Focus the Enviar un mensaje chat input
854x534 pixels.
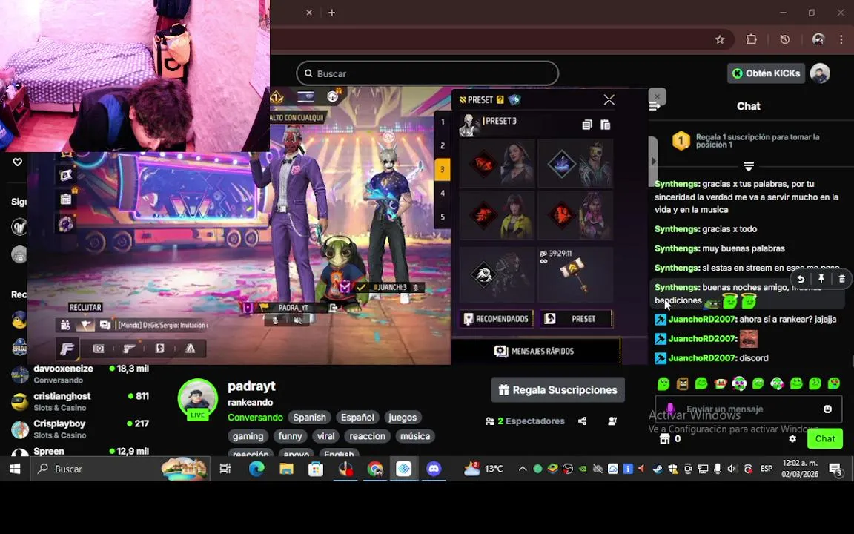click(748, 409)
